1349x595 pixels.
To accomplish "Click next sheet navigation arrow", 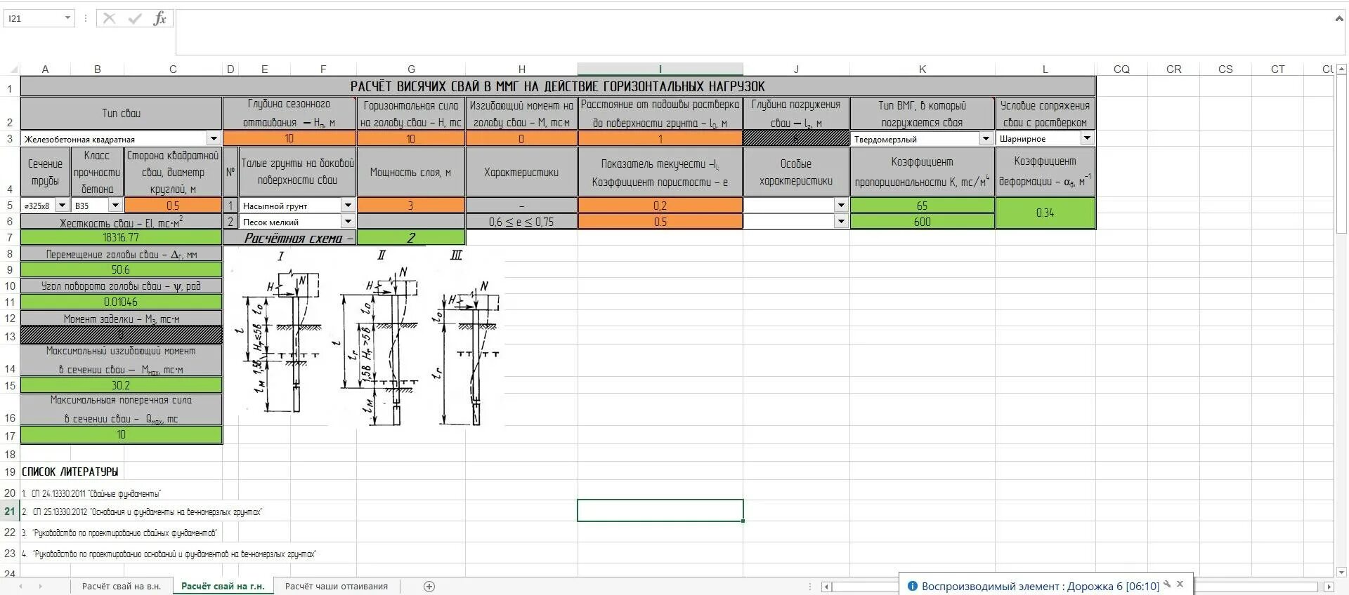I will 40,587.
